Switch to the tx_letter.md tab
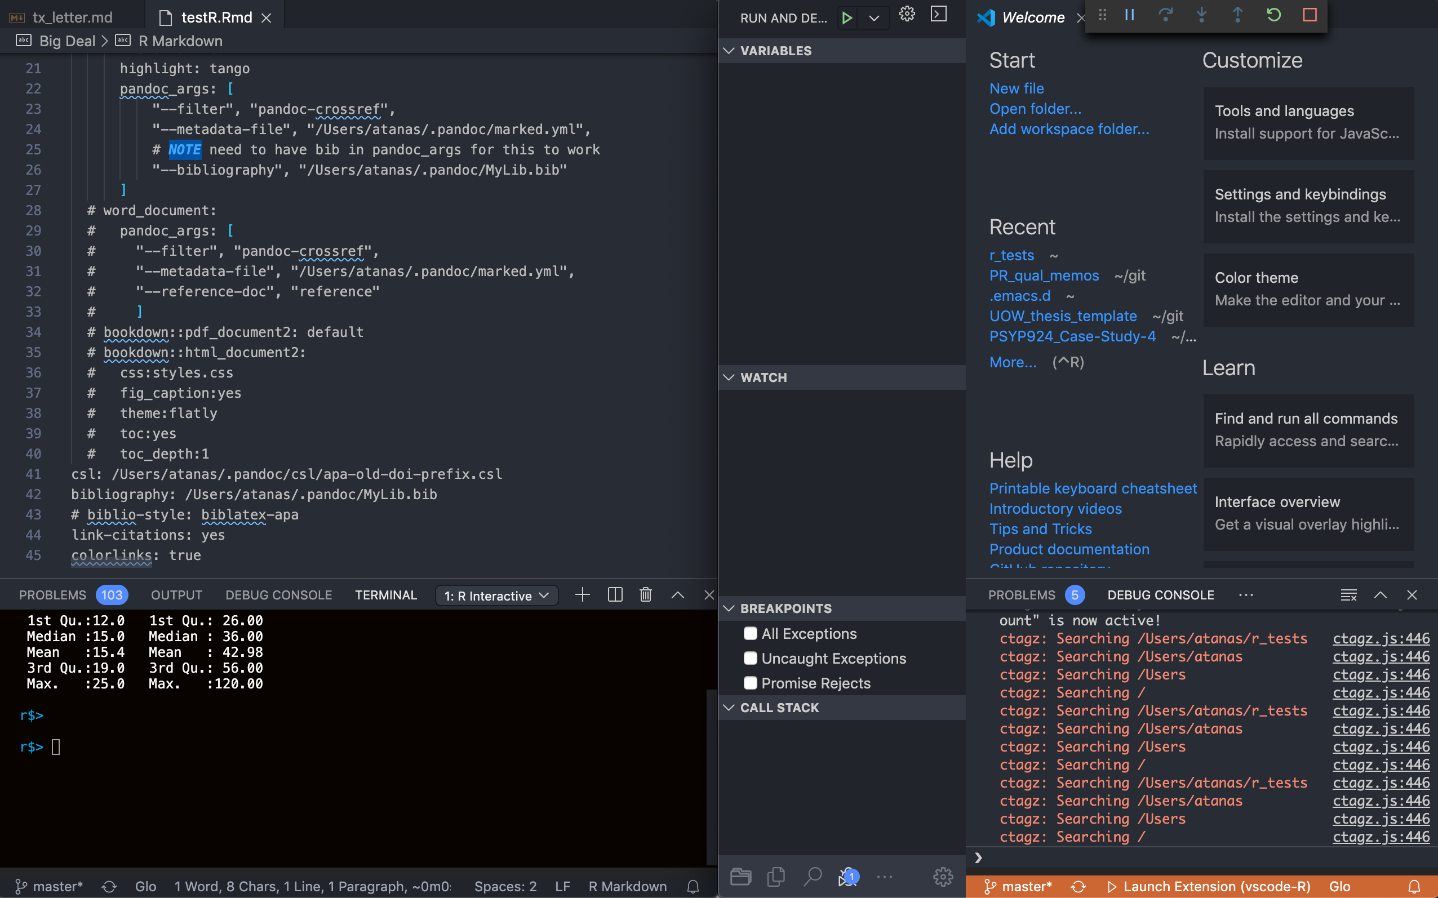The width and height of the screenshot is (1438, 898). click(71, 17)
